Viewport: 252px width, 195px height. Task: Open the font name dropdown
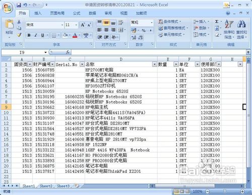click(62, 25)
